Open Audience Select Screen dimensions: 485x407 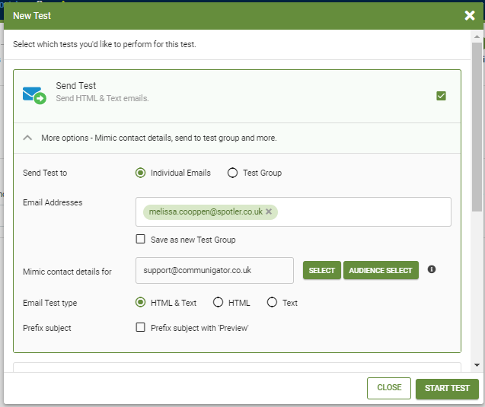[381, 270]
